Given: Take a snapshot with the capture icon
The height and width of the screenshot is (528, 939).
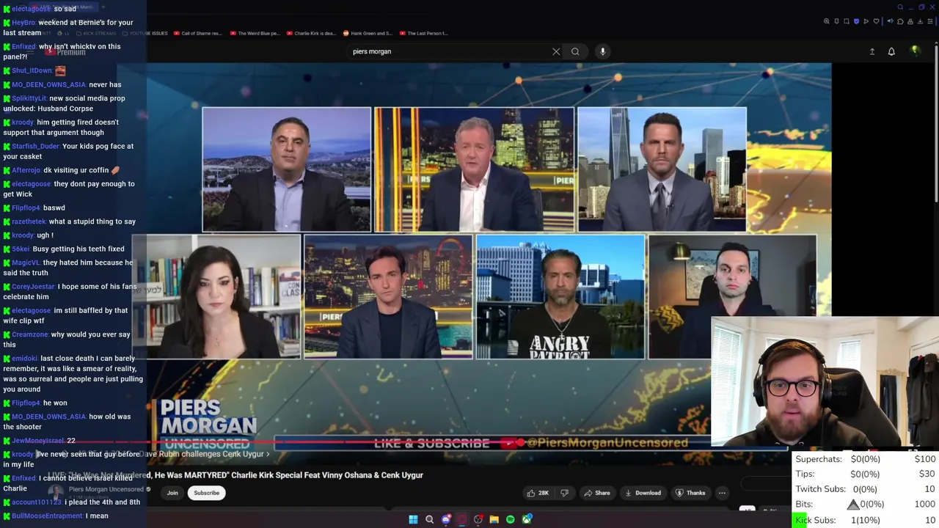Looking at the screenshot, I should point(847,21).
